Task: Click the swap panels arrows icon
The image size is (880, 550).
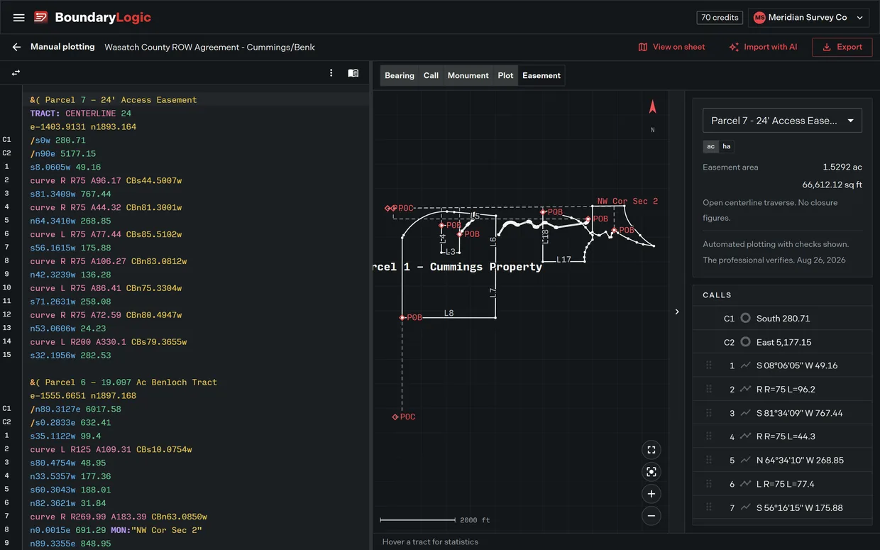Action: [16, 73]
